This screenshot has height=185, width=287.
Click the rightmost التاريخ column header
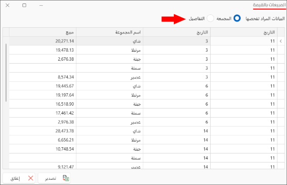244,32
